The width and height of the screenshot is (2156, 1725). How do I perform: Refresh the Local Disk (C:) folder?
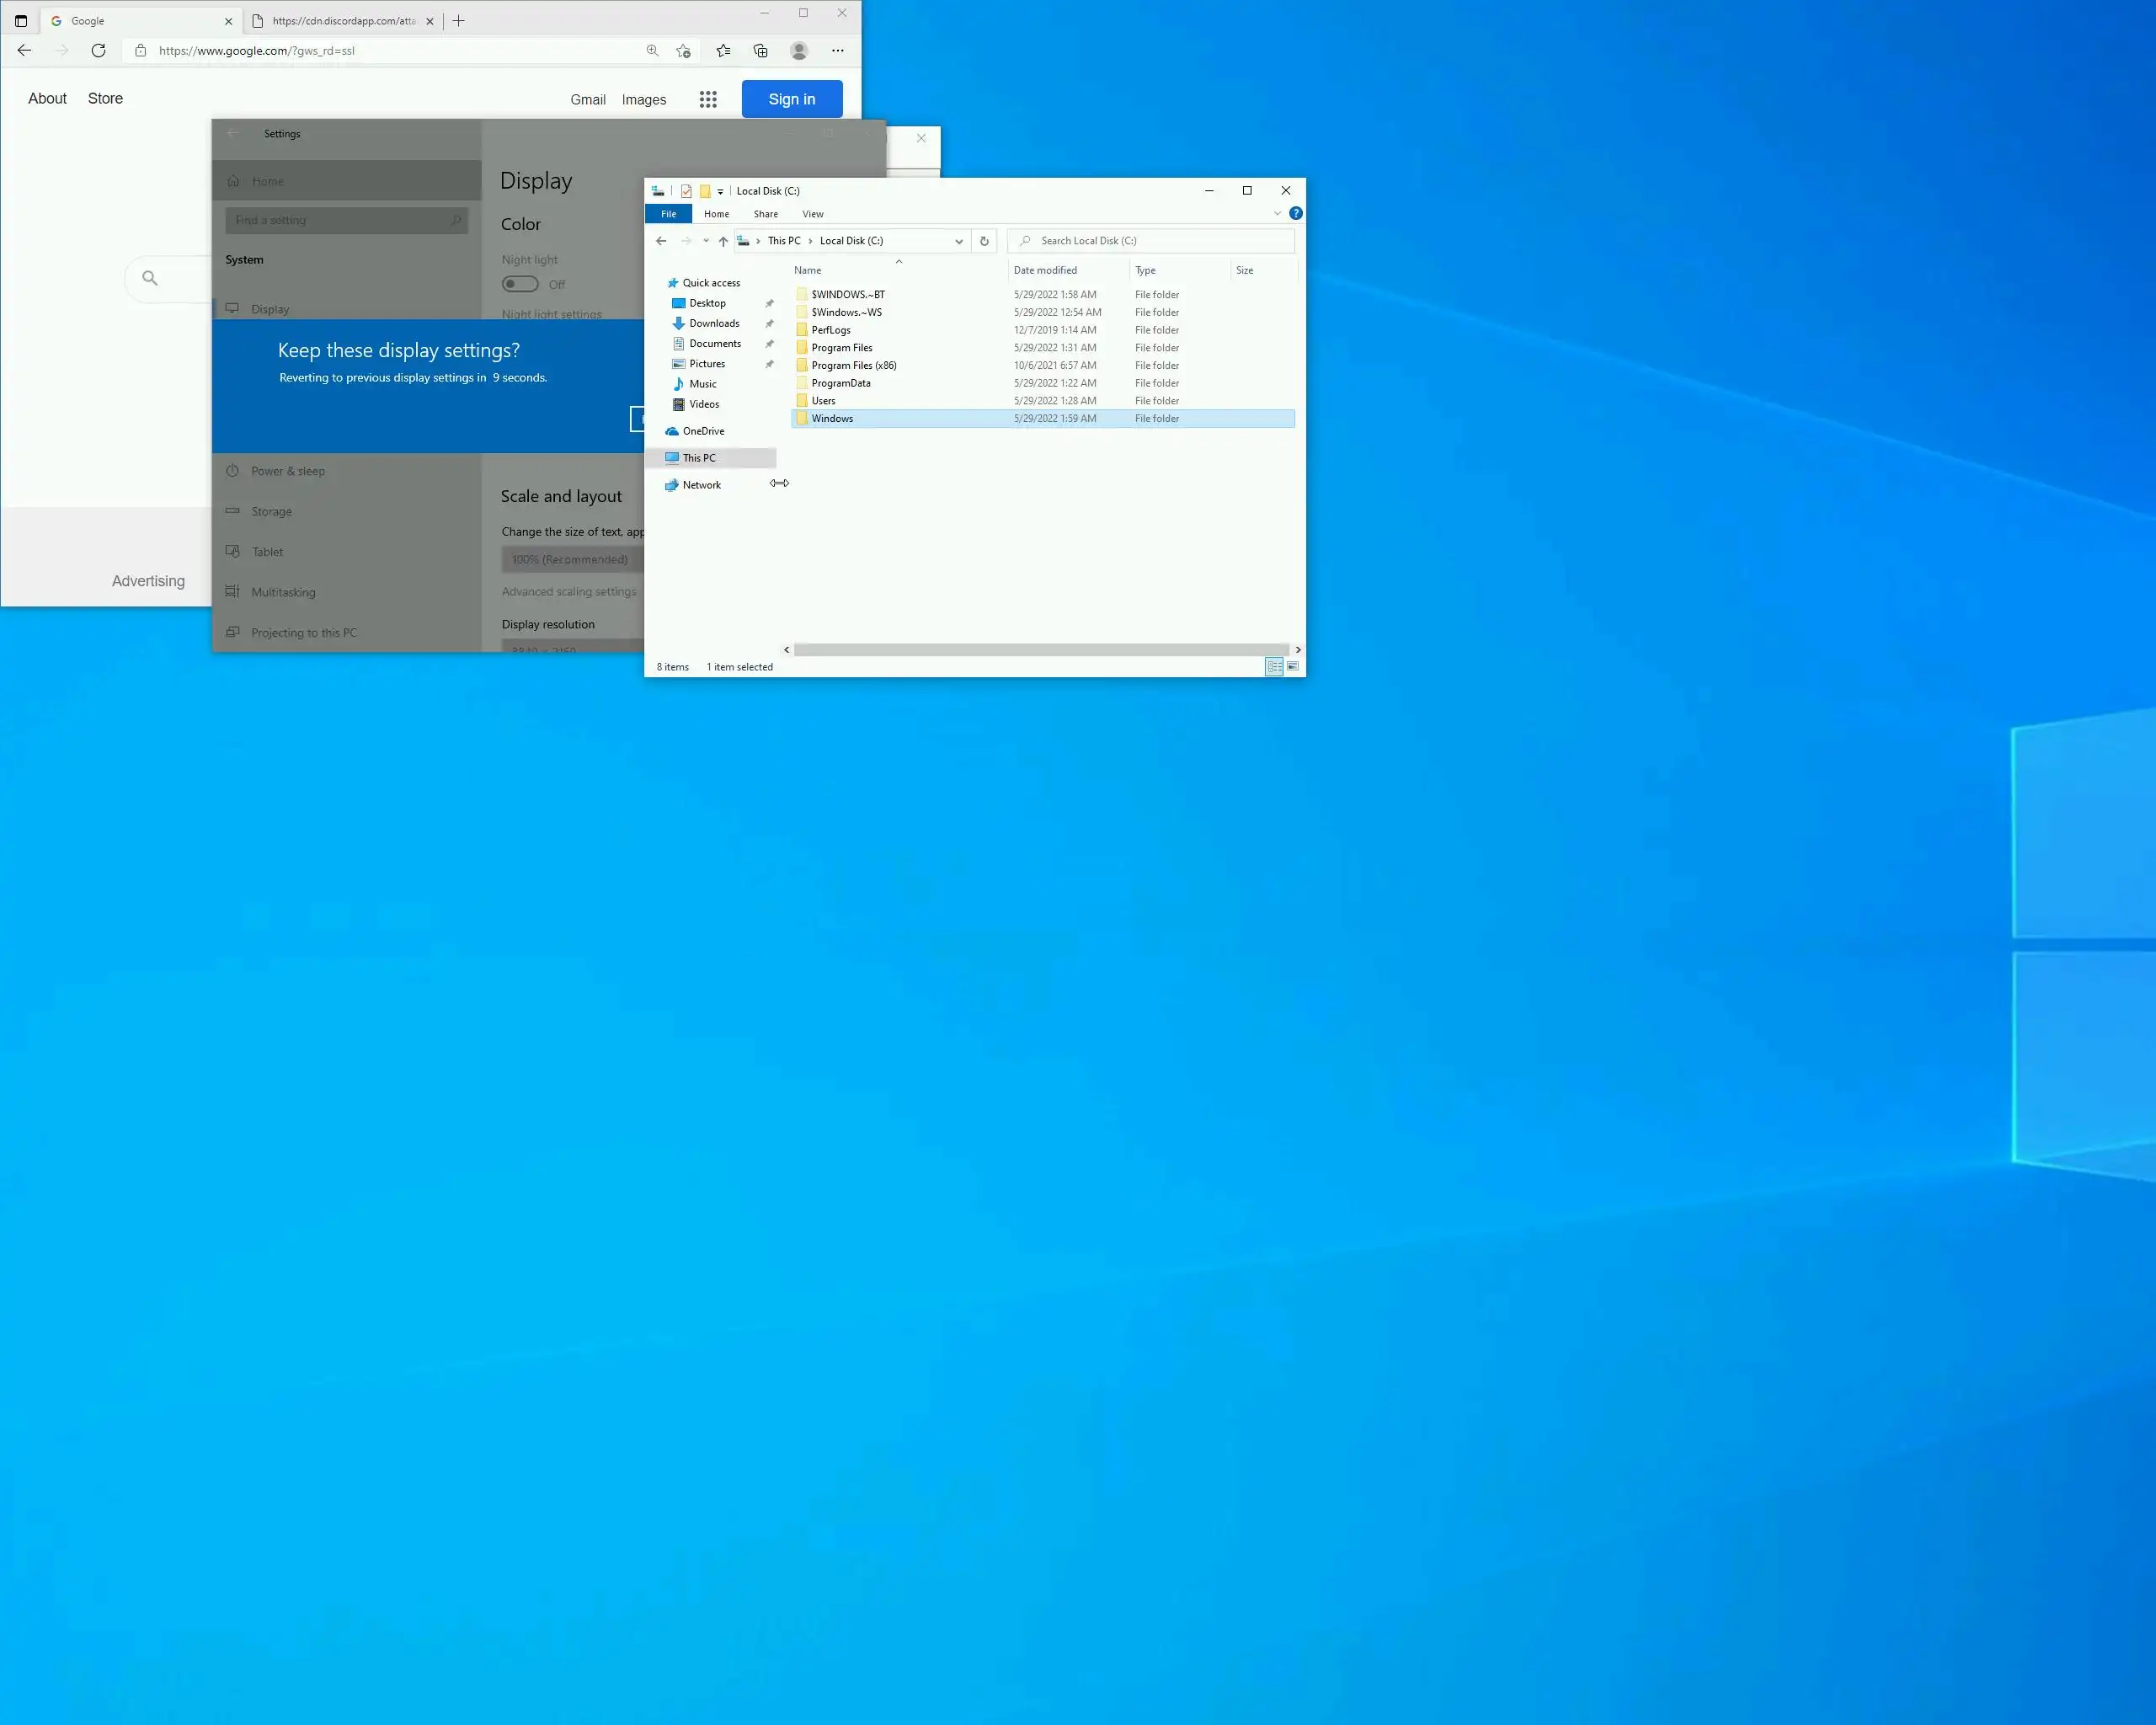pos(984,241)
